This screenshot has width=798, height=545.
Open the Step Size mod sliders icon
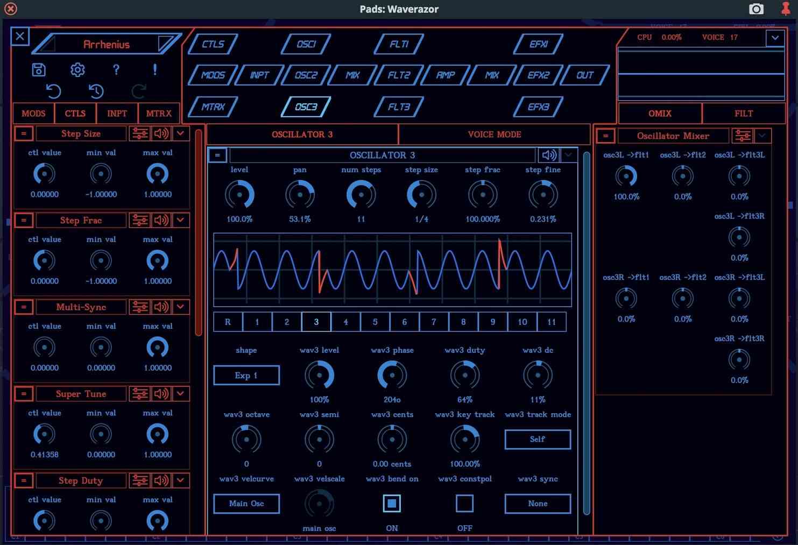(140, 133)
